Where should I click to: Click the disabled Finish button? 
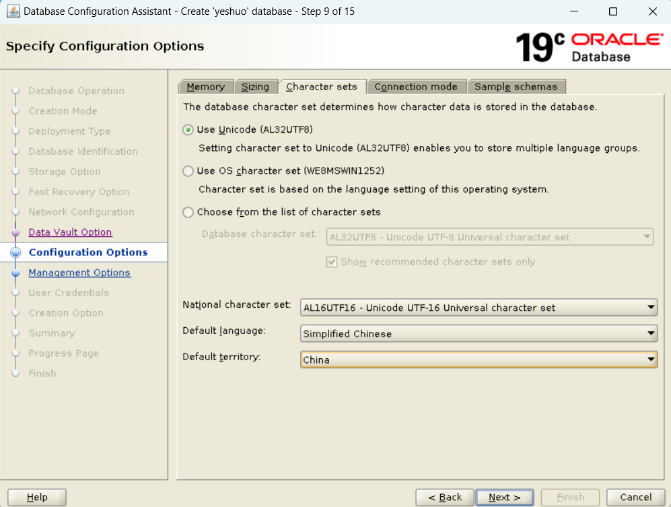click(570, 497)
